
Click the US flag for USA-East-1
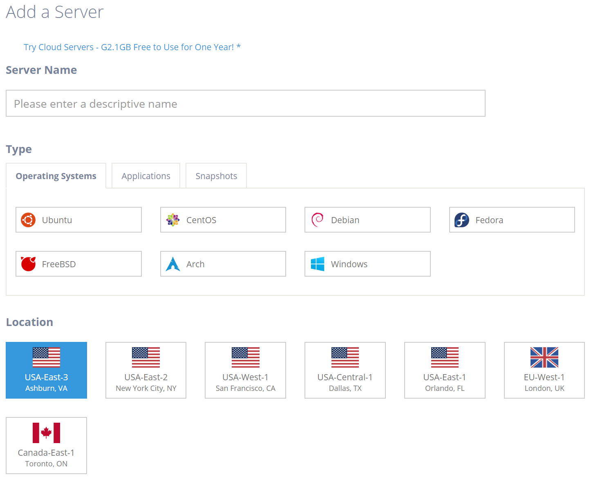coord(445,357)
